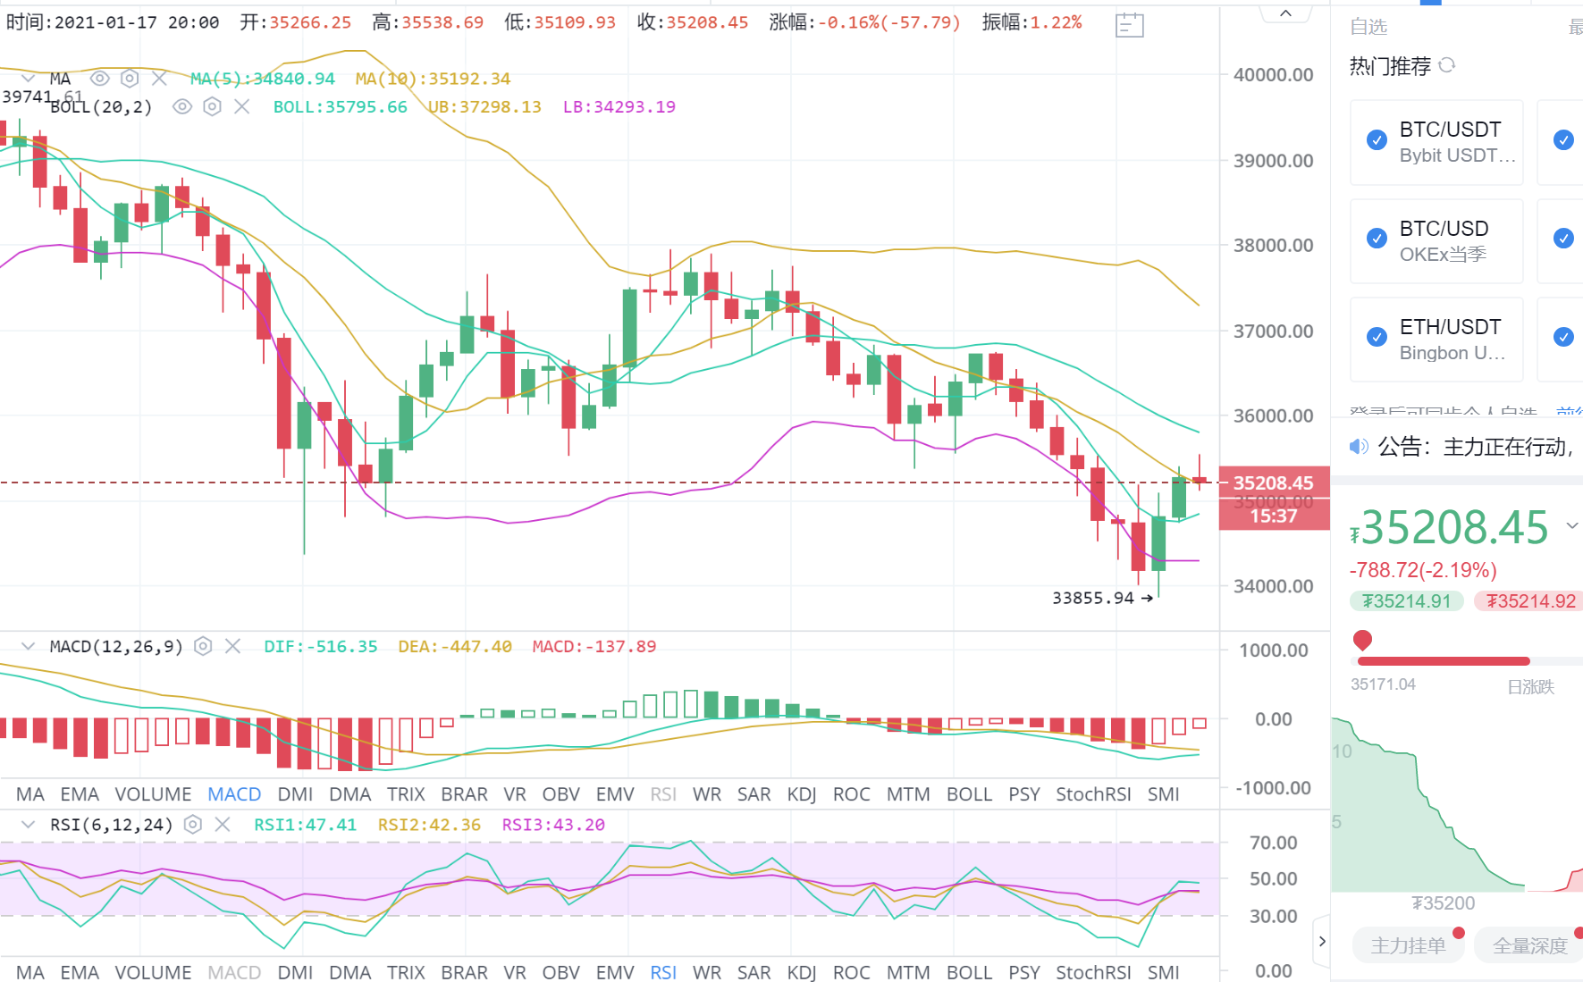Close the MACD(12,26,9) panel

click(232, 646)
